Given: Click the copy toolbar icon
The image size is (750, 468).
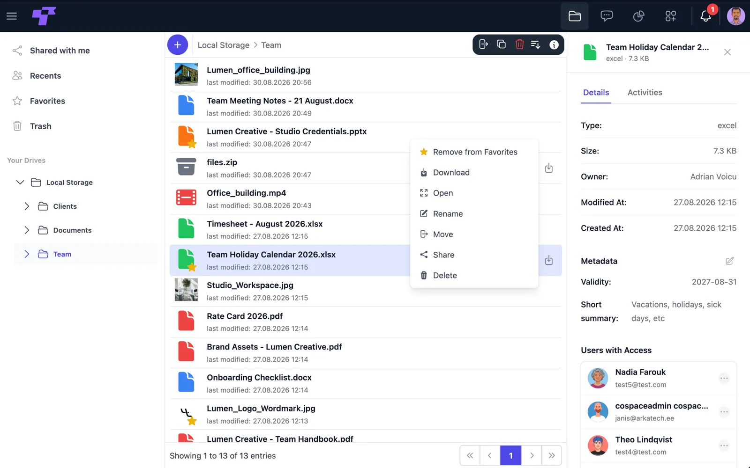Looking at the screenshot, I should pos(501,44).
